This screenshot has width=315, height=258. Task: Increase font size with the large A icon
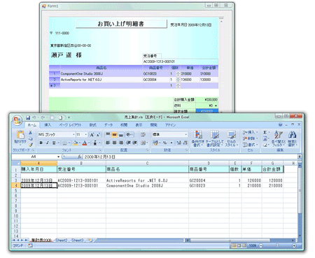pos(92,135)
